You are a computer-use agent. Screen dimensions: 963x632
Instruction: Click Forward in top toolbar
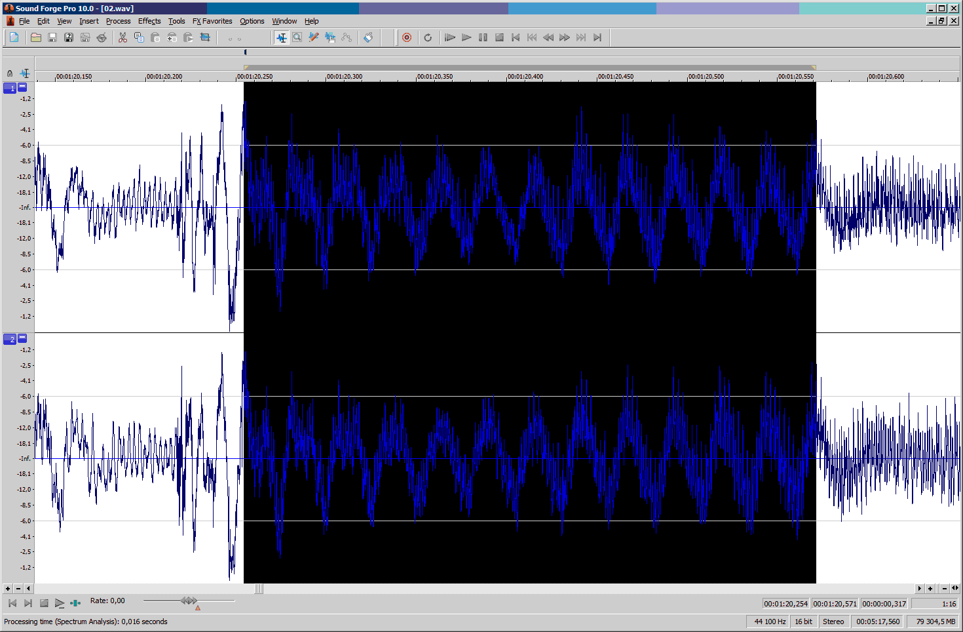pyautogui.click(x=565, y=37)
